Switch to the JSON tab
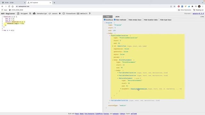Viewport: 205px width, 115px height. [117, 17]
